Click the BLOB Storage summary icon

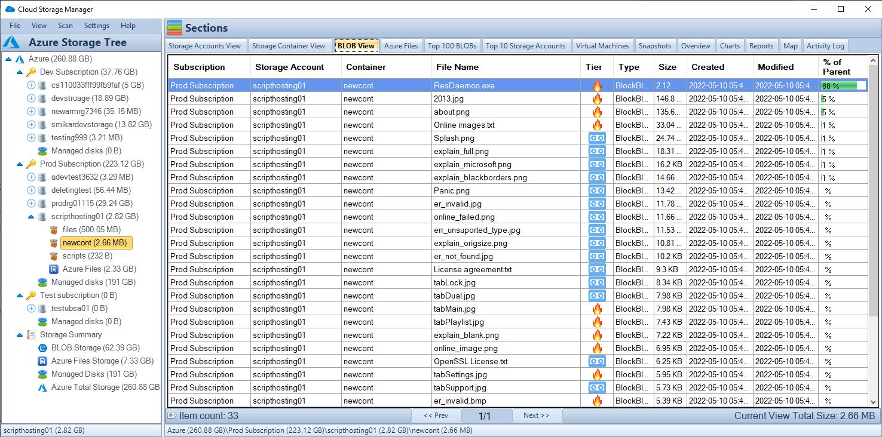[x=42, y=348]
